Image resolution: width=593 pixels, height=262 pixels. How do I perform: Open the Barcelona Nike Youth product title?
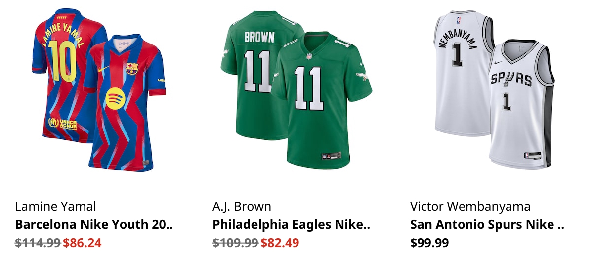94,224
